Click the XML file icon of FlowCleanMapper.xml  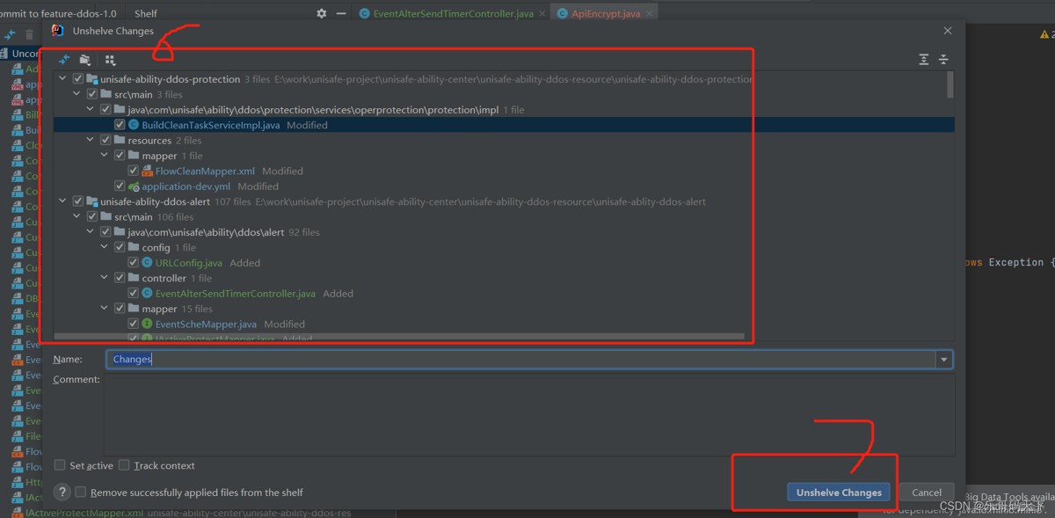pos(148,171)
